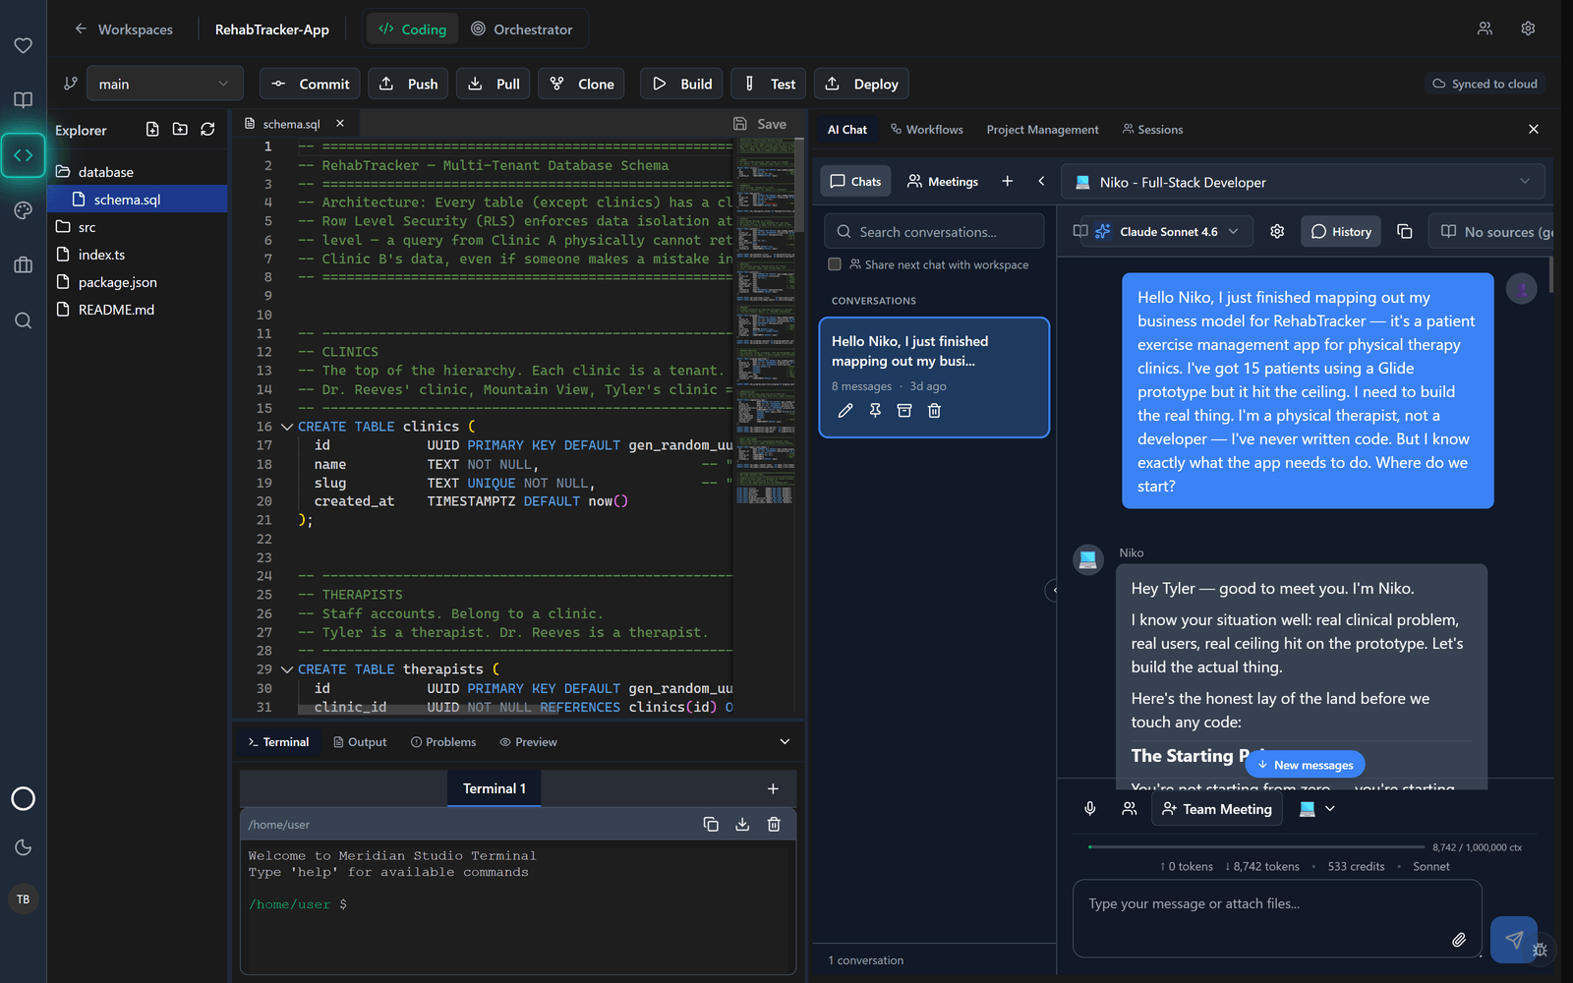Switch to the Output tab

[x=360, y=742]
